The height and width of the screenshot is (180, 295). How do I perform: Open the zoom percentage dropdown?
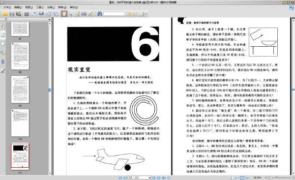click(266, 178)
